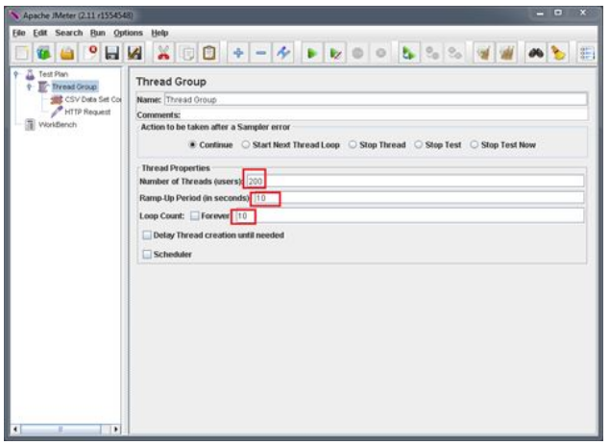Viewport: 610px width, 445px height.
Task: Close the Apache JMeter window
Action: [x=583, y=12]
